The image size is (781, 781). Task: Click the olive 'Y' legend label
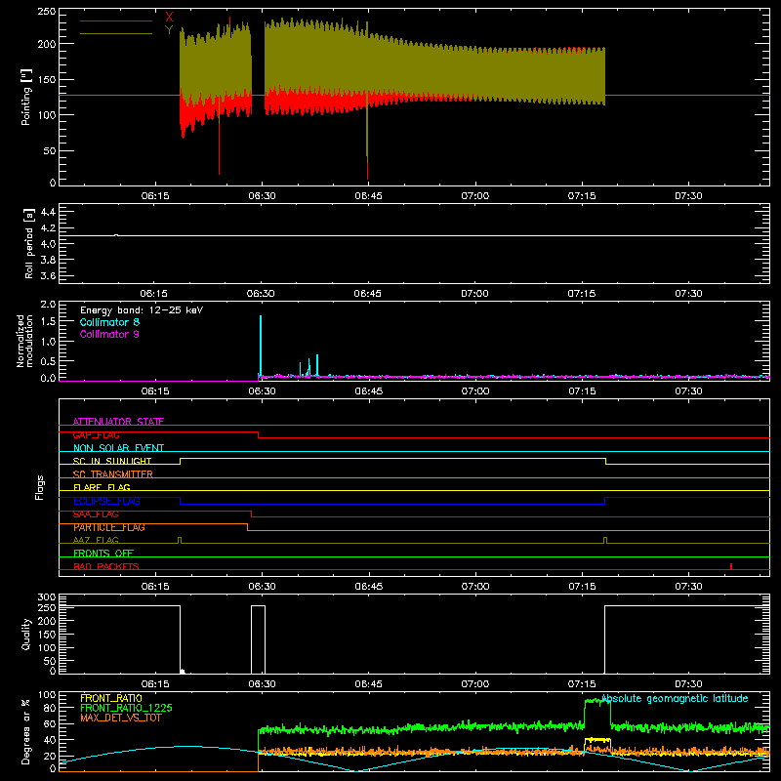[x=169, y=30]
